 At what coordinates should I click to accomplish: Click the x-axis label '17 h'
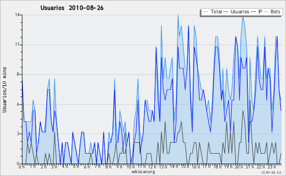point(206,166)
